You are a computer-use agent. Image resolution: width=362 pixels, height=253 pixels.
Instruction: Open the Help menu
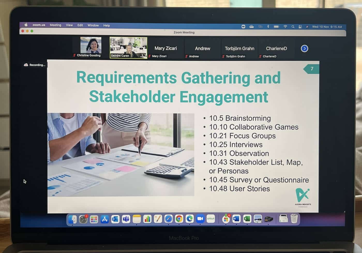(107, 25)
